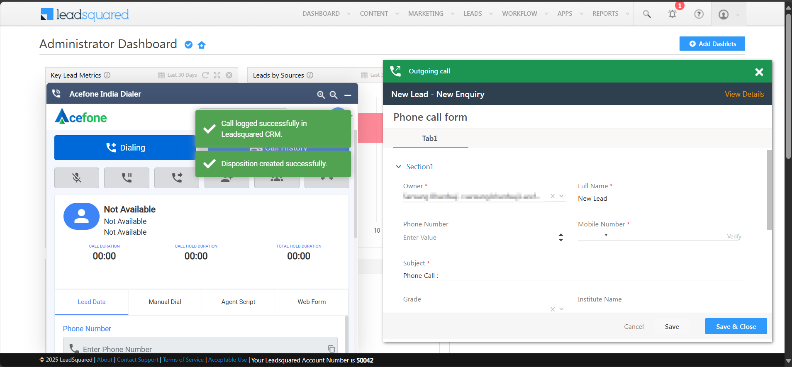Click the copy icon in phone number field
This screenshot has height=367, width=792.
(331, 349)
